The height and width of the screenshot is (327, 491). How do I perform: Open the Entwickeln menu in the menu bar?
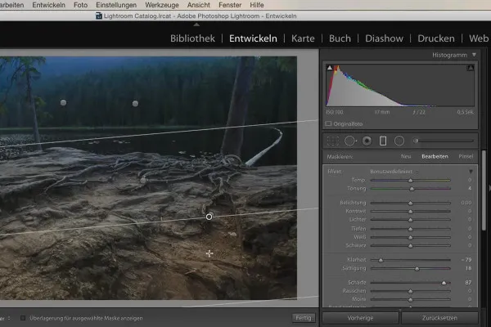[49, 5]
